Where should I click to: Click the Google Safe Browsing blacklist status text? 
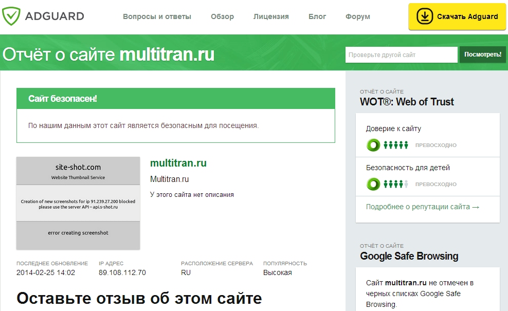click(x=420, y=294)
